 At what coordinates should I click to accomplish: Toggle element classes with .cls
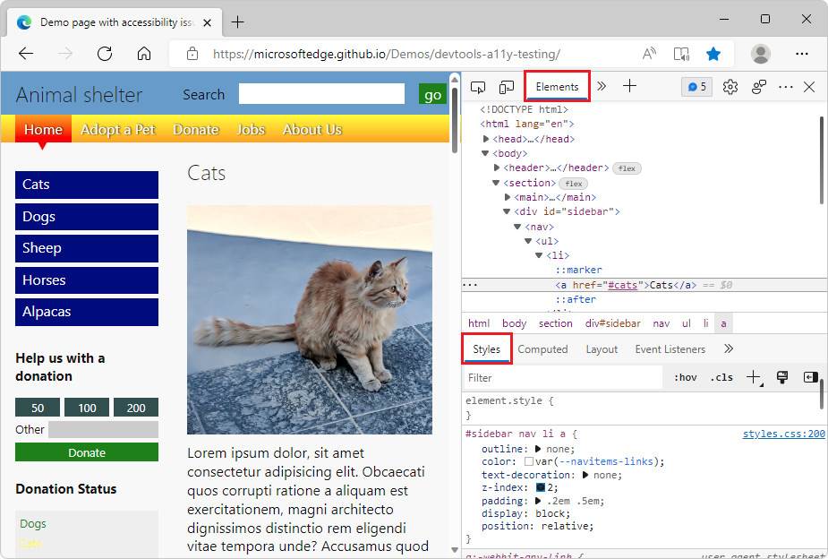point(721,377)
